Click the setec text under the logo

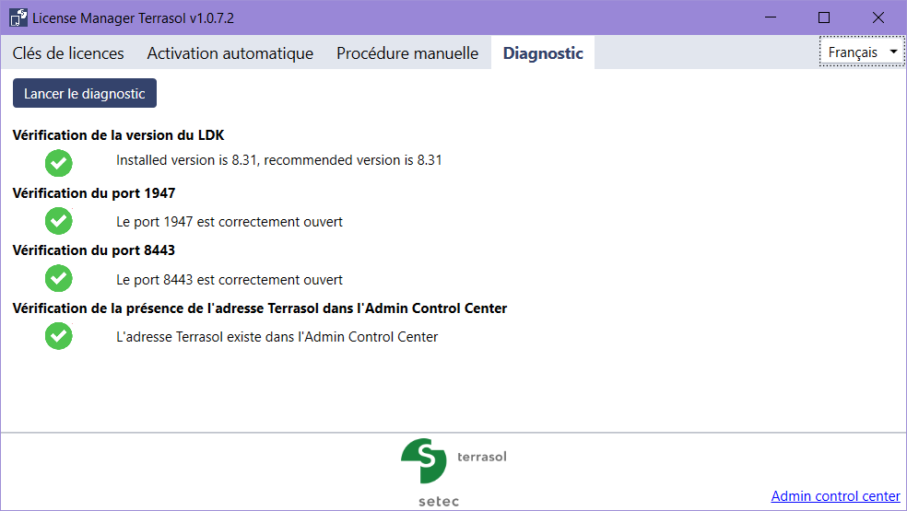tap(439, 501)
